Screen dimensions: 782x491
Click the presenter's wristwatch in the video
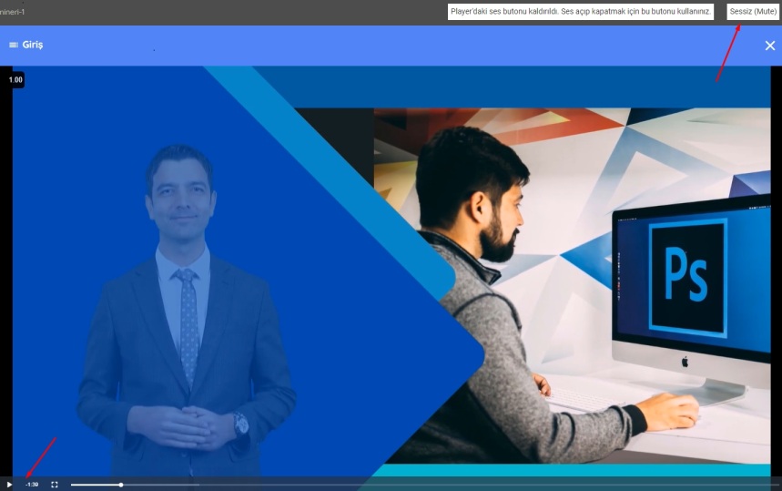tap(240, 424)
